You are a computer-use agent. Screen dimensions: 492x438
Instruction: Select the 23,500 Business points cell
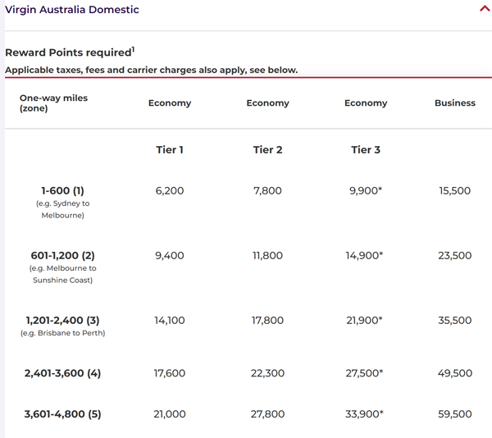[x=455, y=255]
